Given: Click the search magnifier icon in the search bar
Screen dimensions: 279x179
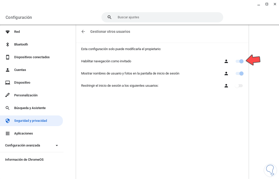Looking at the screenshot, I should pyautogui.click(x=110, y=17).
